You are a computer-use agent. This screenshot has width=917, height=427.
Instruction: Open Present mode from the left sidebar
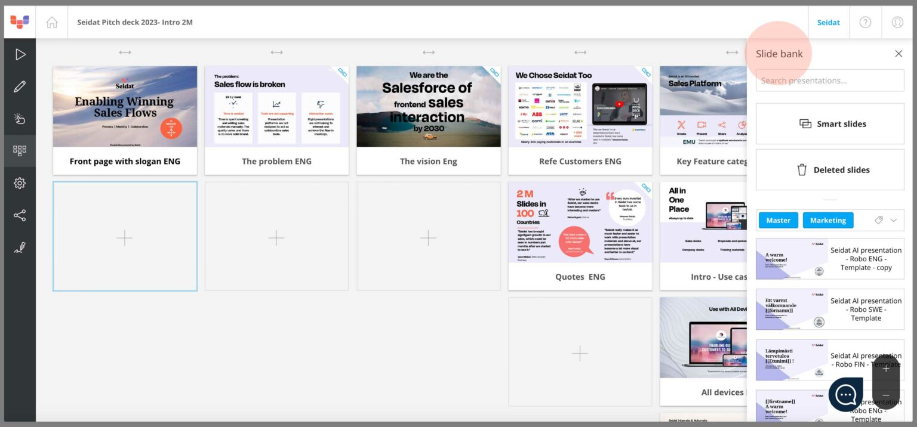tap(20, 54)
